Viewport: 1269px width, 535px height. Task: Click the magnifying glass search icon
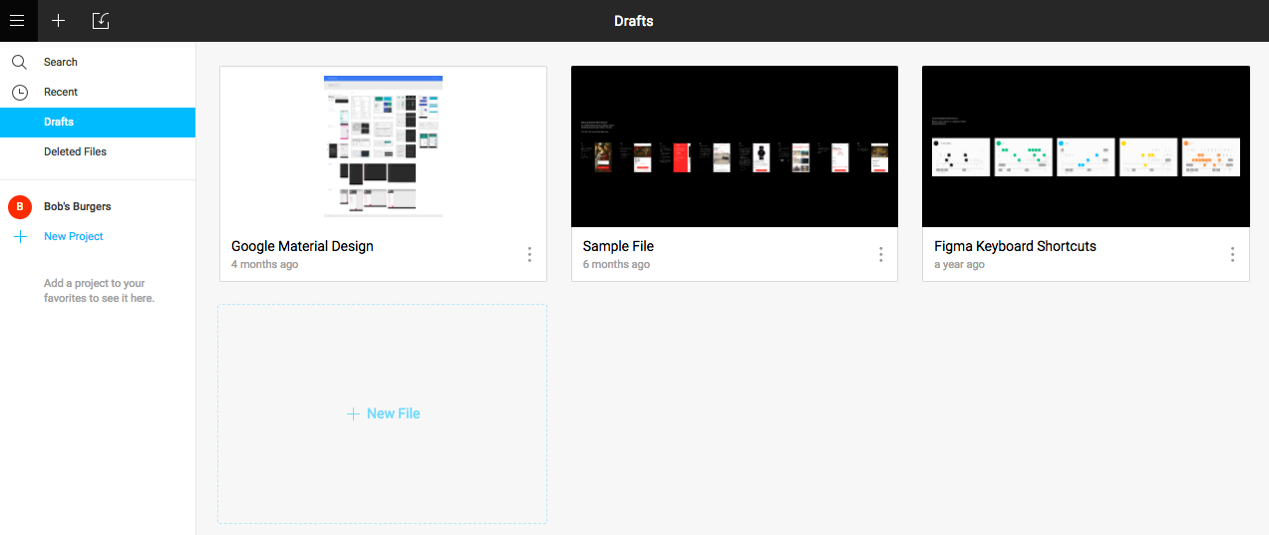tap(19, 62)
